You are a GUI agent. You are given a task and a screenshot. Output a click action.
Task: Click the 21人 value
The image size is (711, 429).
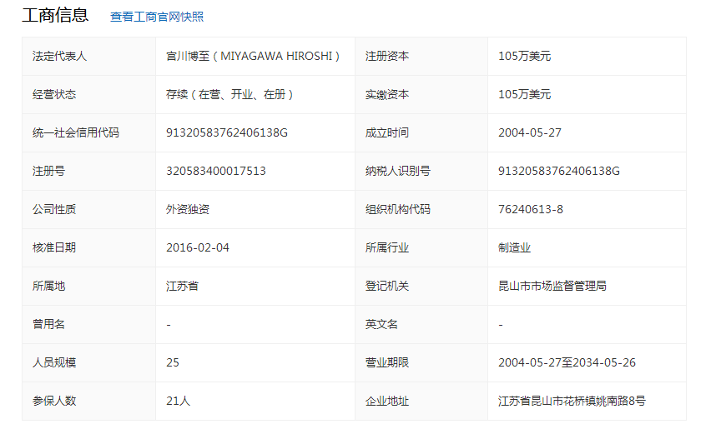click(x=179, y=401)
